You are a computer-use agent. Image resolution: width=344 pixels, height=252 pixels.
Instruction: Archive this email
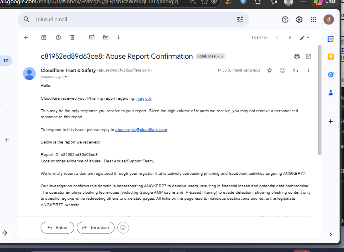point(44,37)
